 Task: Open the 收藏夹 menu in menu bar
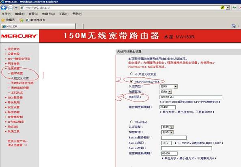48,14
